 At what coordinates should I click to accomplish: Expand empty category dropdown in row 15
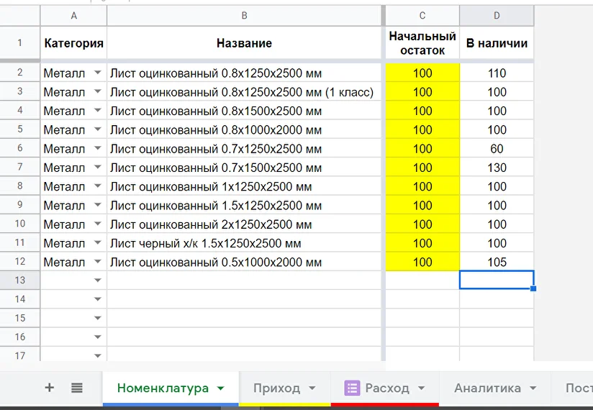click(x=98, y=318)
